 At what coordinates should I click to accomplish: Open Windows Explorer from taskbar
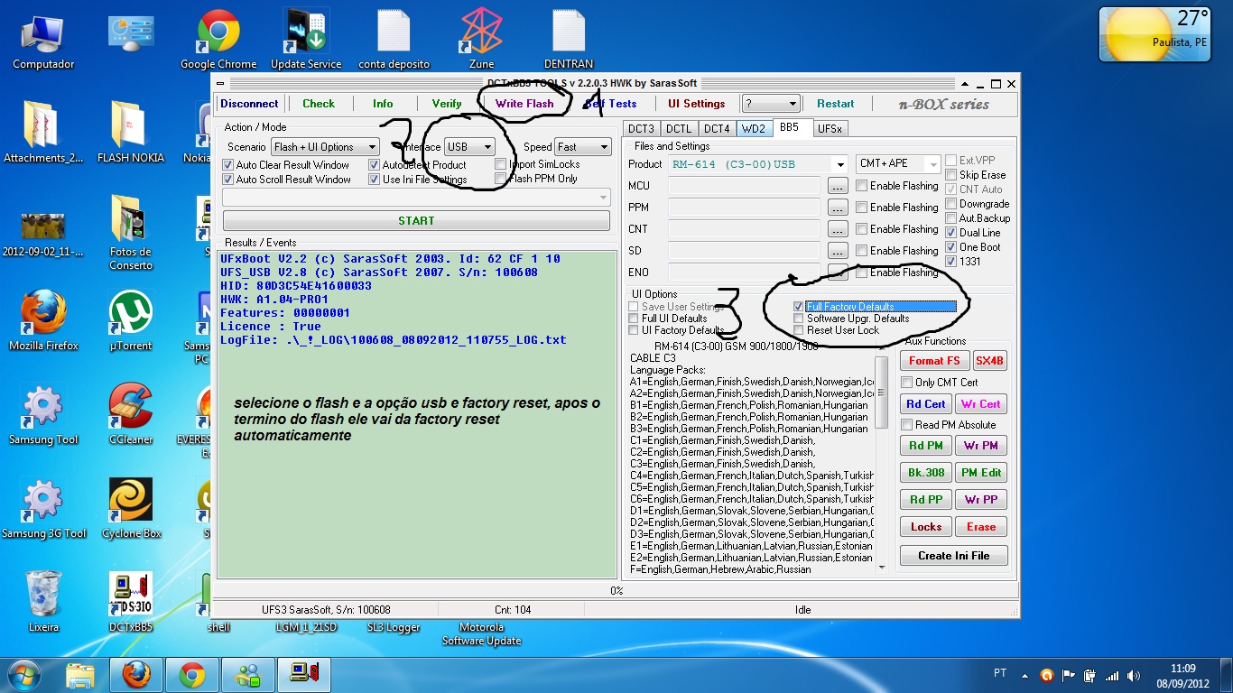pyautogui.click(x=80, y=674)
